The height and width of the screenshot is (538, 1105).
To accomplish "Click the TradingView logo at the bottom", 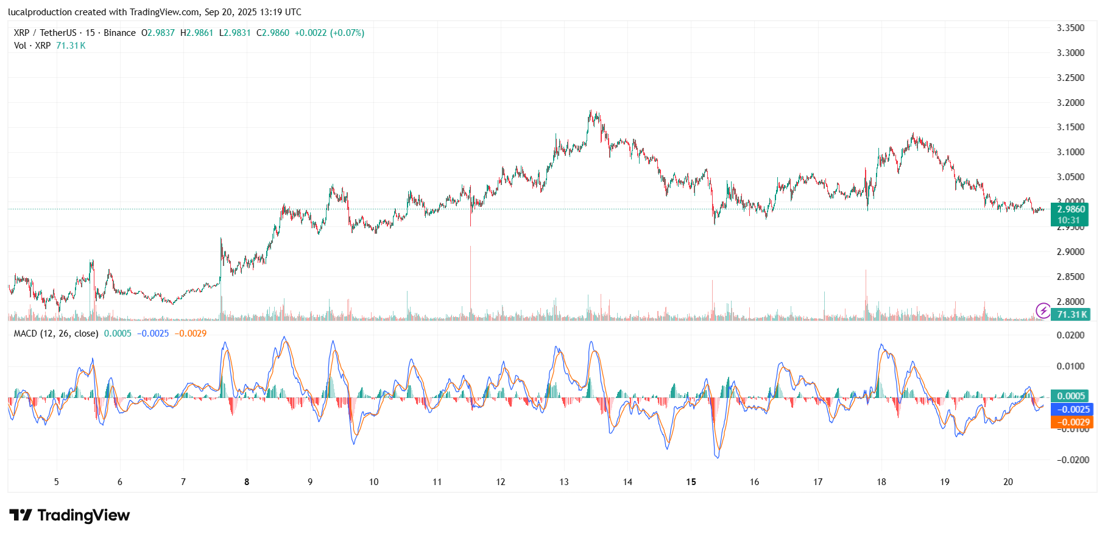I will tap(69, 515).
